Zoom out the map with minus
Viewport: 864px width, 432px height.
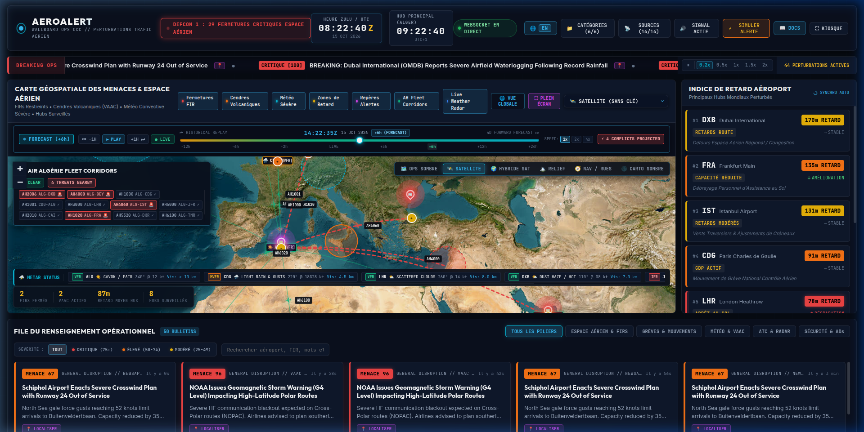coord(20,182)
